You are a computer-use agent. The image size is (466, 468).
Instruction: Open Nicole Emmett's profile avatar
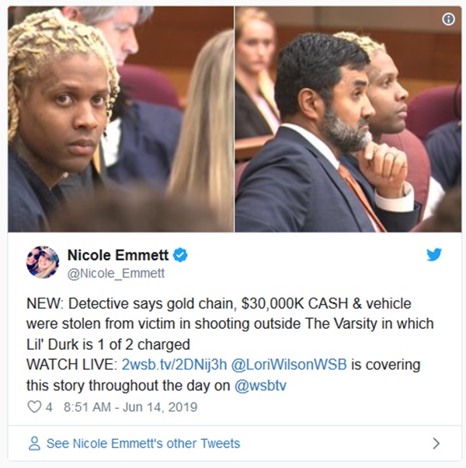click(x=43, y=262)
